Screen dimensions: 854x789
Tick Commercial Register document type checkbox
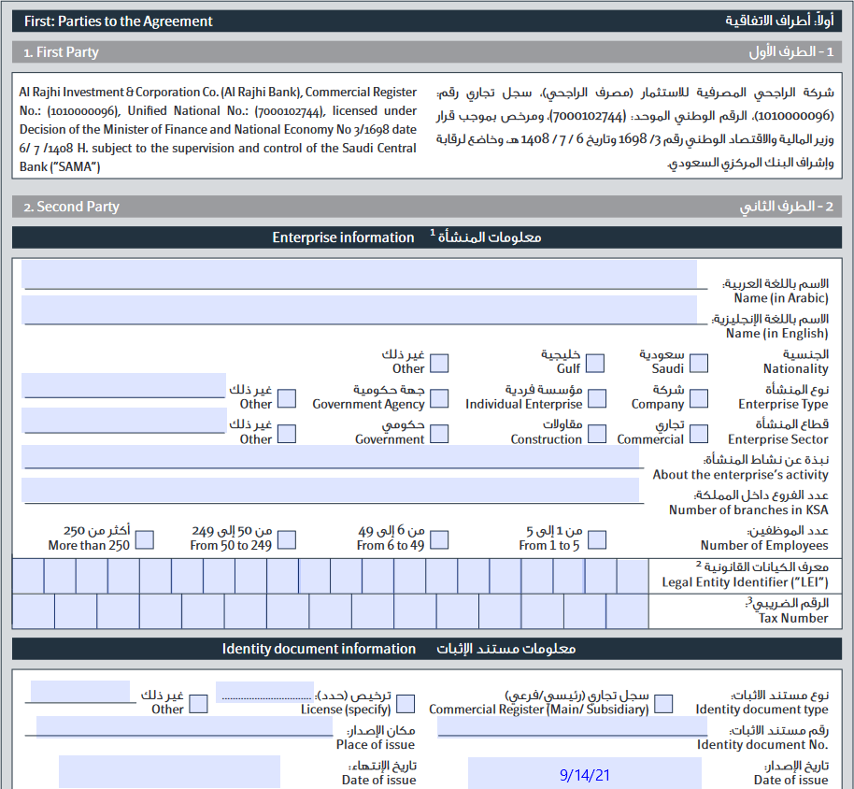tap(662, 703)
